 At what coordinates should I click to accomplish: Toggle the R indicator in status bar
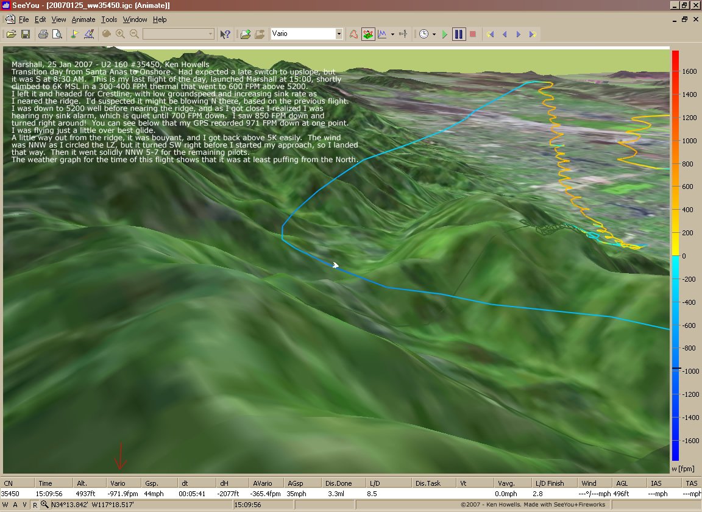[35, 505]
